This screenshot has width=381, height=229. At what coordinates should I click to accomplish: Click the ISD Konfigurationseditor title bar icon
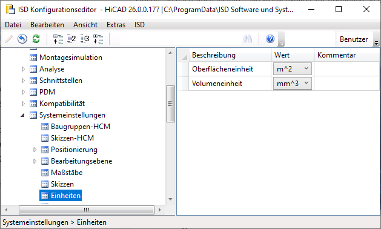(10, 9)
